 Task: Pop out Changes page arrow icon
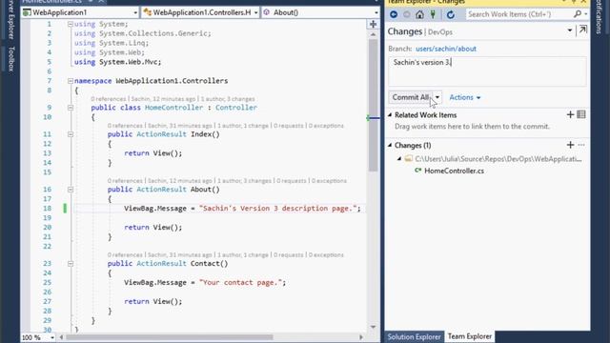coord(582,30)
